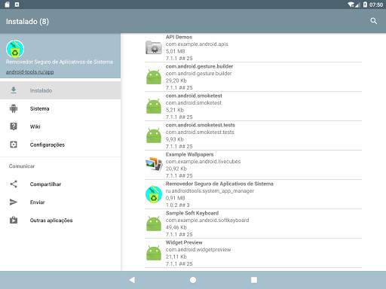The width and height of the screenshot is (386, 289).
Task: Open the android-tools.ru/app link
Action: coord(29,71)
